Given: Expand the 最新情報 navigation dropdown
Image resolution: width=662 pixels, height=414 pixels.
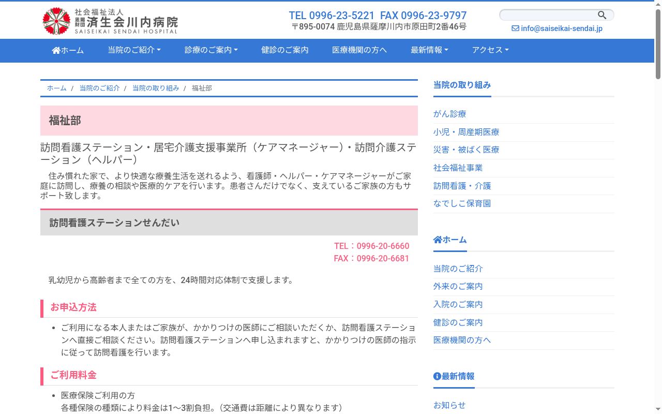Looking at the screenshot, I should point(429,50).
